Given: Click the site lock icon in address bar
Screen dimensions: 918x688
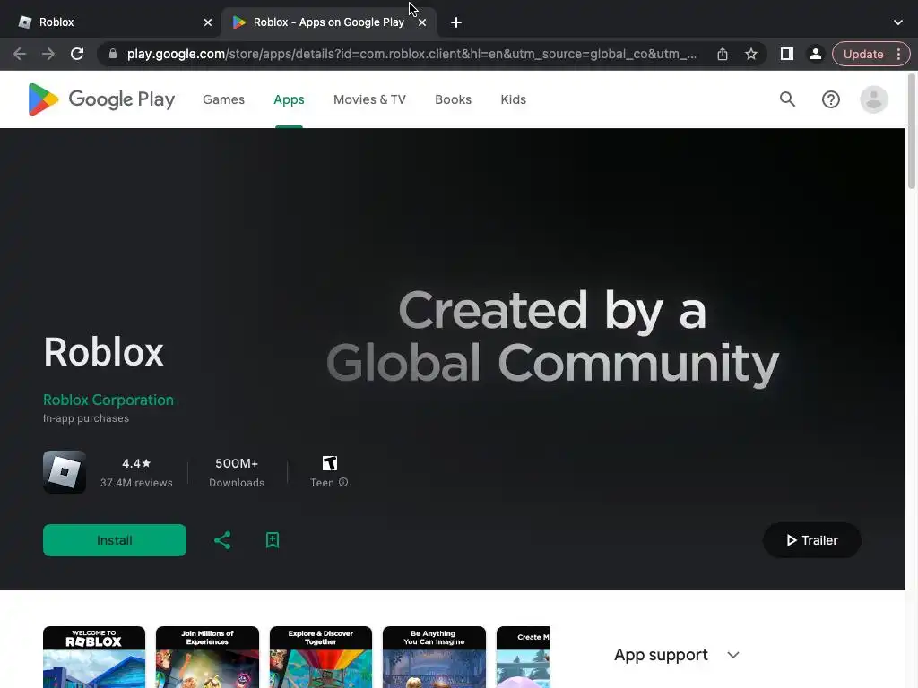Looking at the screenshot, I should point(113,54).
